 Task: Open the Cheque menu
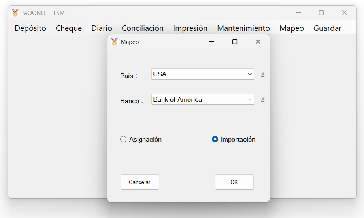(69, 28)
